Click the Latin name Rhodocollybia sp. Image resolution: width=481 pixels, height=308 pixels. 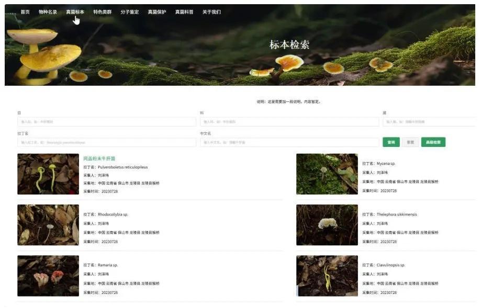(x=113, y=214)
